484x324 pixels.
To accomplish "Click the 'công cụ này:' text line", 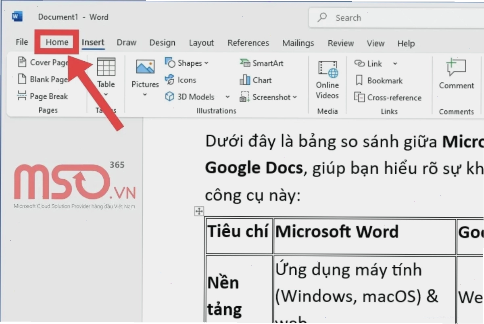I will point(252,195).
